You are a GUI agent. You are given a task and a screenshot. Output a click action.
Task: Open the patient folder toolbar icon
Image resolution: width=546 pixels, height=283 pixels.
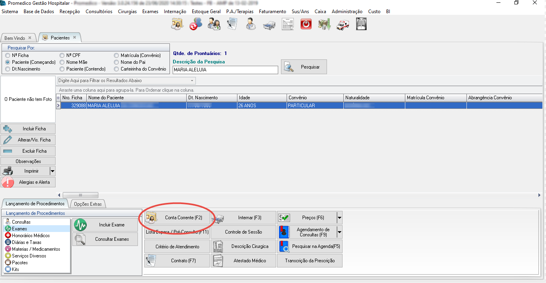tap(177, 24)
